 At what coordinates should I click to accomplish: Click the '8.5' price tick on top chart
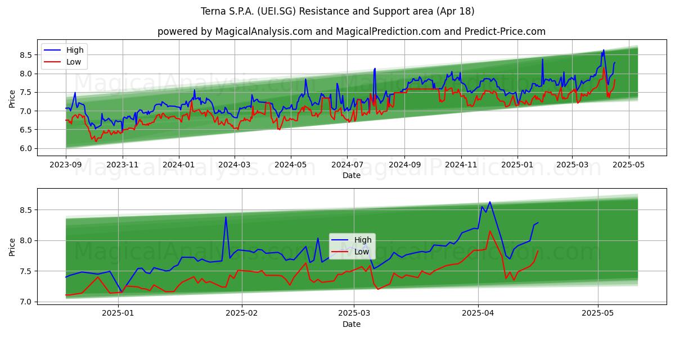27,55
